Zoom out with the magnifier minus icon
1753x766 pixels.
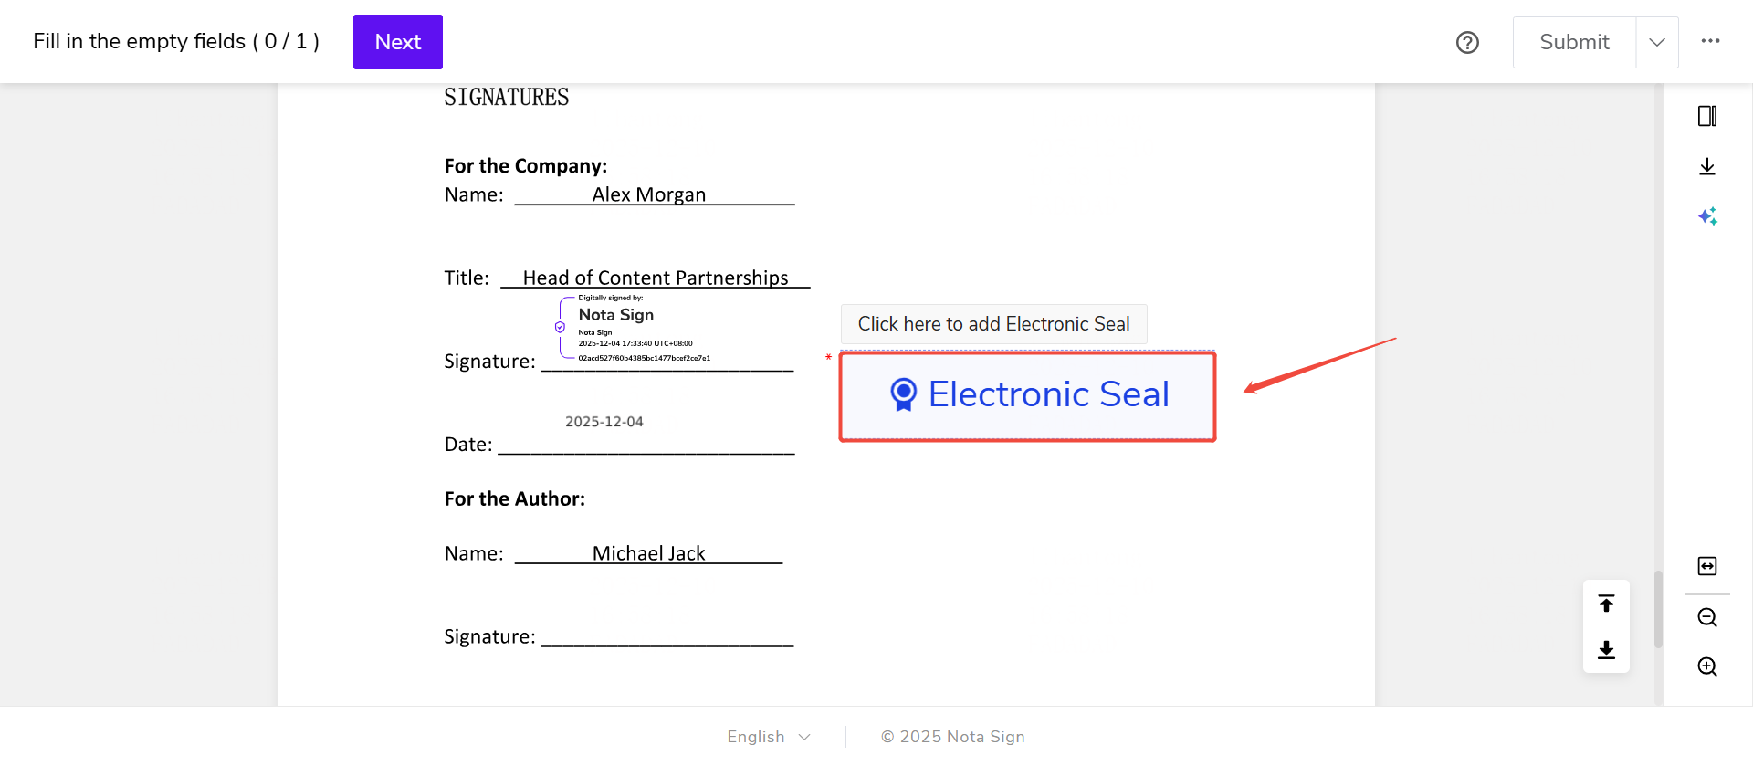(1707, 617)
